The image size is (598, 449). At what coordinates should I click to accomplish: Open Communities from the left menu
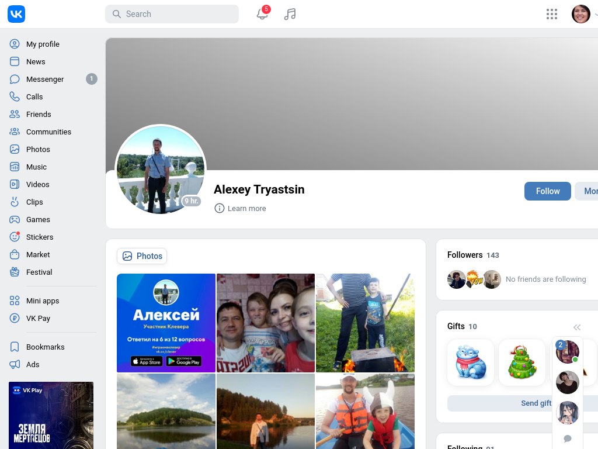pos(48,132)
